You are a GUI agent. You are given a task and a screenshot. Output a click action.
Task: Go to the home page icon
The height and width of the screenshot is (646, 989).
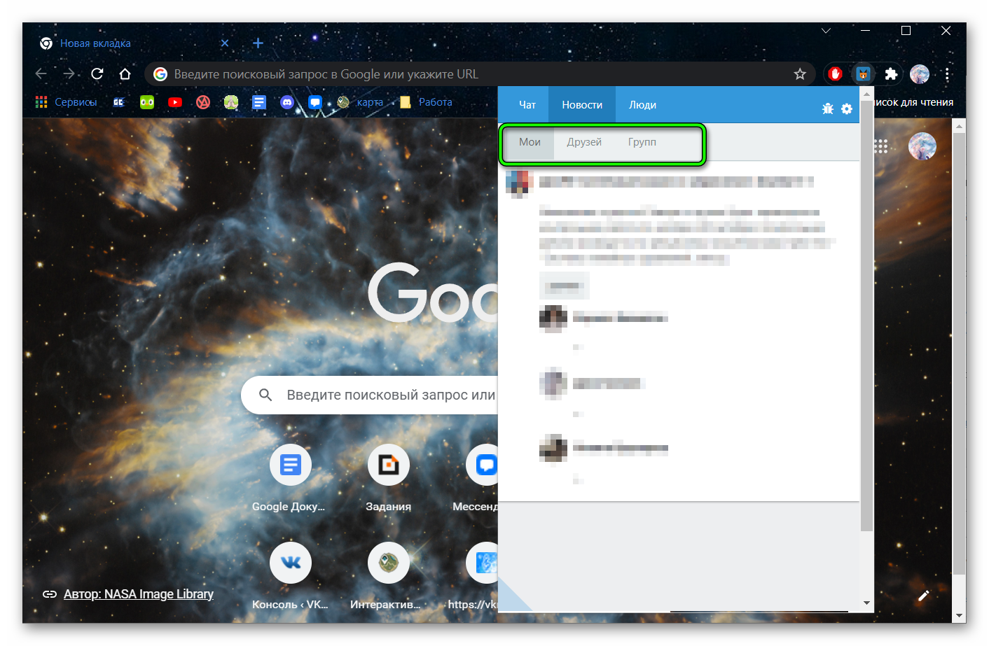pyautogui.click(x=125, y=74)
